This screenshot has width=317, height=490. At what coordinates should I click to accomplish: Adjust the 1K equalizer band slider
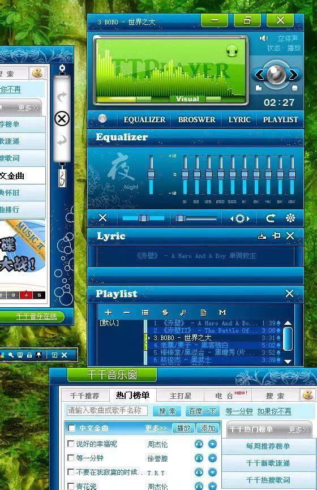click(x=244, y=174)
